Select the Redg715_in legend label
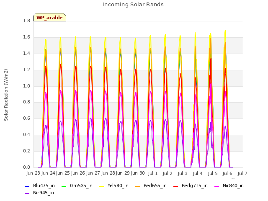 195,186
